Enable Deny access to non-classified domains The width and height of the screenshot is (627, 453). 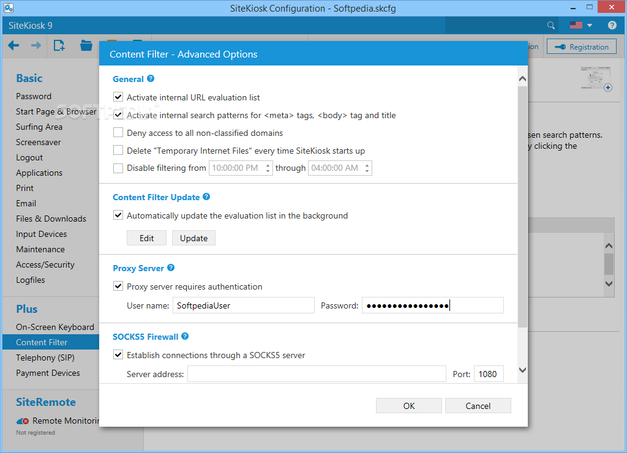click(x=118, y=132)
